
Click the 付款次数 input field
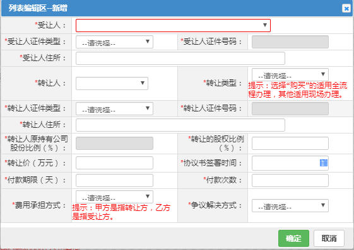(x=290, y=180)
